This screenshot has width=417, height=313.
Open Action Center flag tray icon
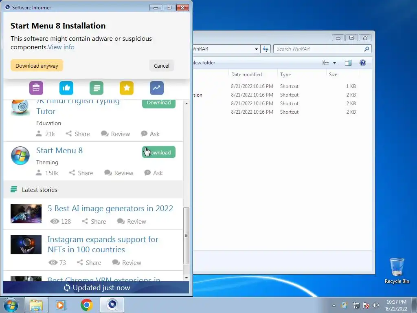(366, 305)
